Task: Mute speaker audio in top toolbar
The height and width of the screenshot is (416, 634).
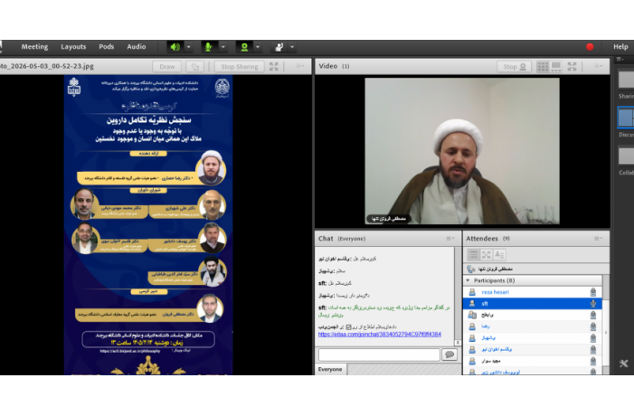Action: tap(175, 47)
